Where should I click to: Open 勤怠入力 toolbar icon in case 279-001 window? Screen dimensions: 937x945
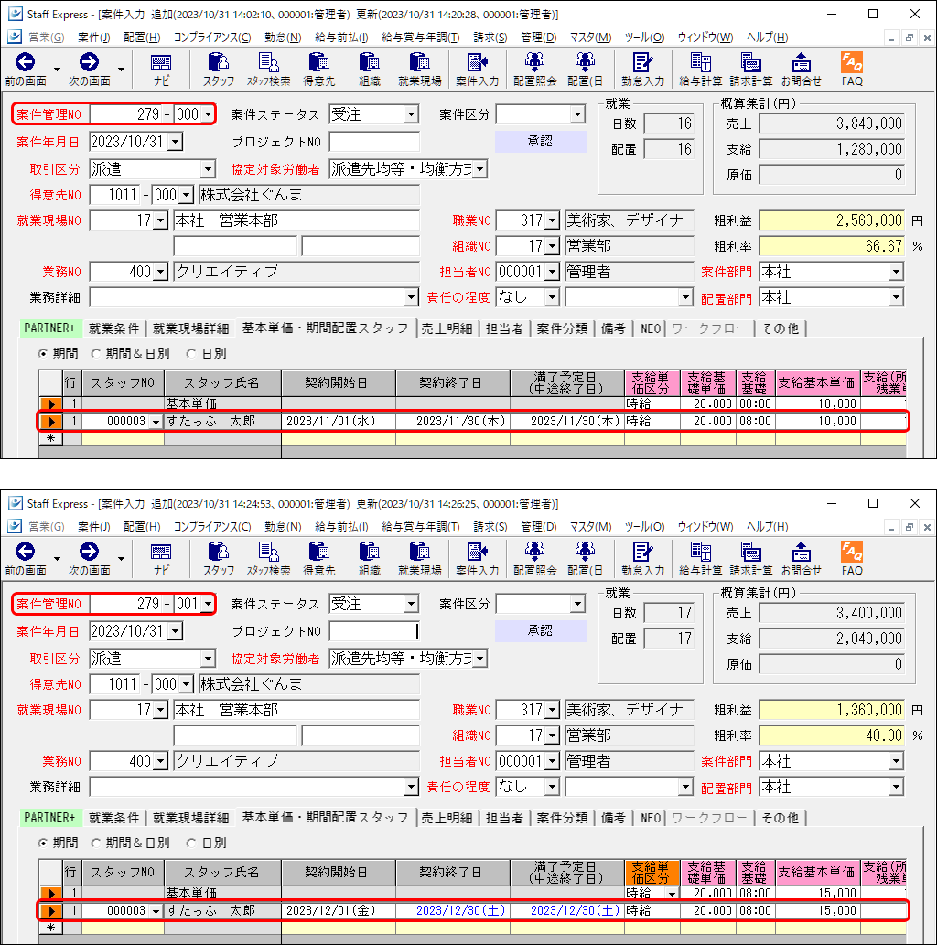[642, 557]
